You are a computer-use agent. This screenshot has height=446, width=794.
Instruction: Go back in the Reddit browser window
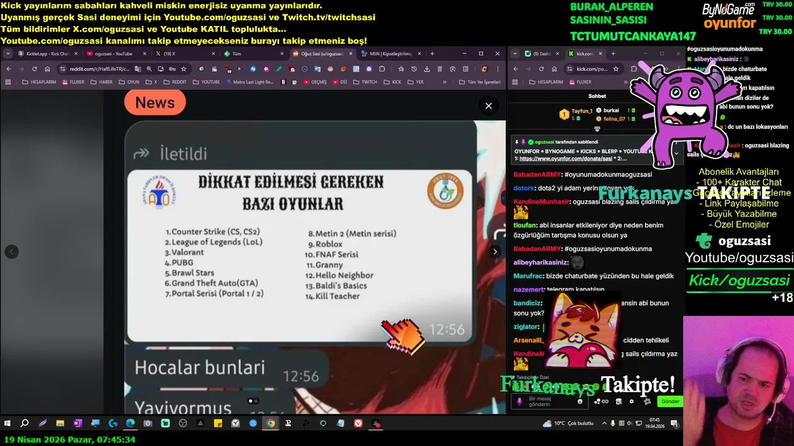8,69
